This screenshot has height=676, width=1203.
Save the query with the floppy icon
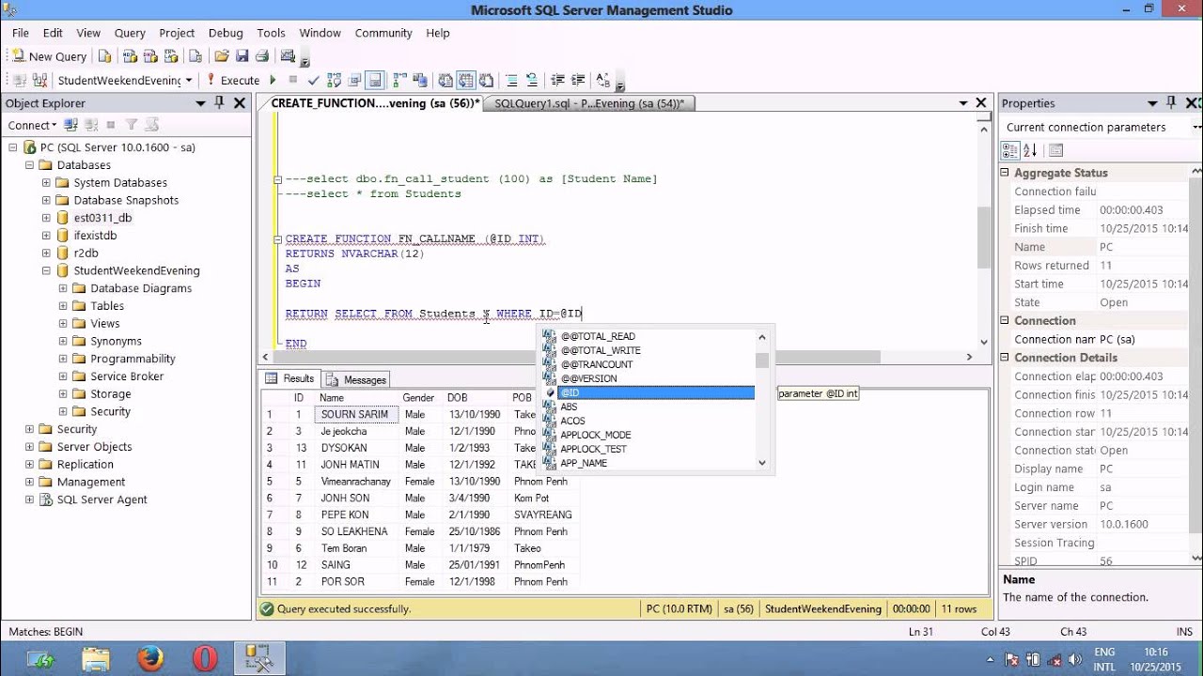click(x=242, y=56)
